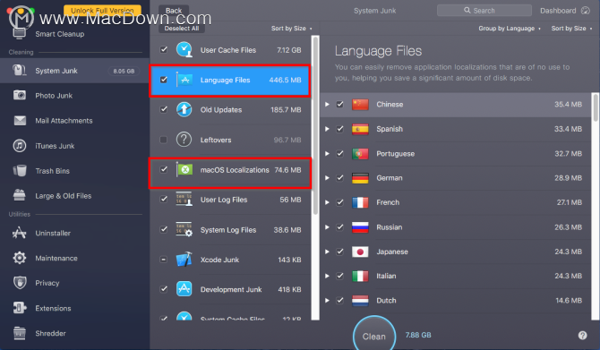600x350 pixels.
Task: Click the Back button
Action: [x=174, y=11]
